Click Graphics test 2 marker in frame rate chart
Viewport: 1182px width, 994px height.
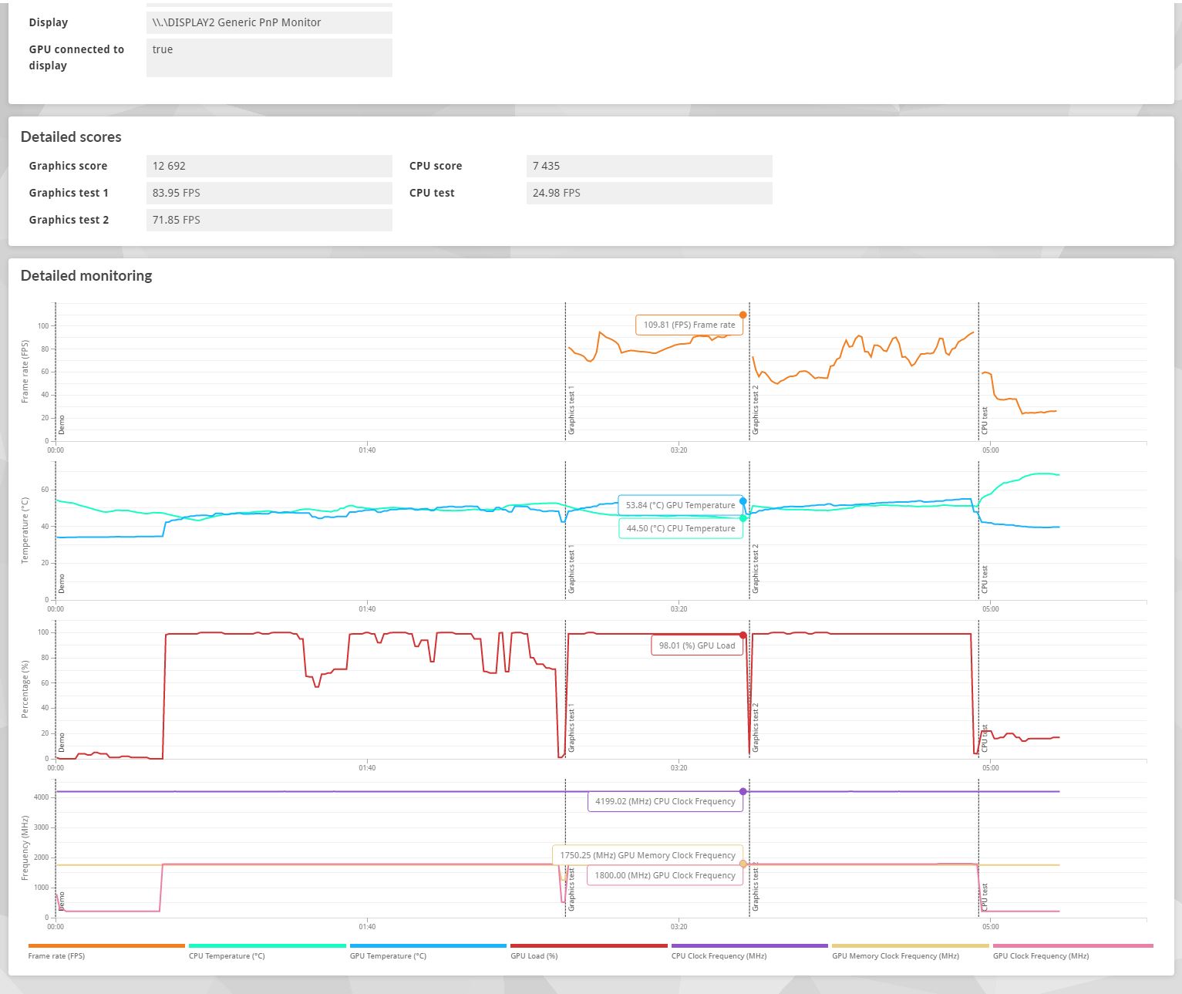click(x=756, y=410)
